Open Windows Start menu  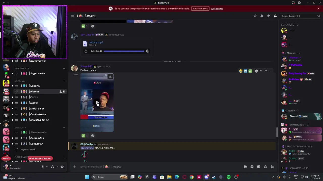pos(87,177)
